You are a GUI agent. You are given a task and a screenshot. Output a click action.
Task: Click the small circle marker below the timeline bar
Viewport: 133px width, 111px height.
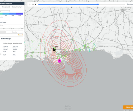pos(72,7)
